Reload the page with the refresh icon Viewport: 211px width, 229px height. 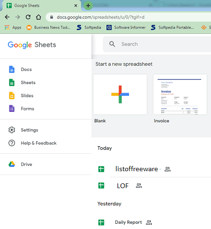click(28, 17)
